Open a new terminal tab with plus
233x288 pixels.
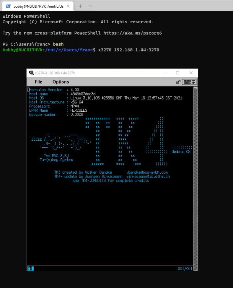pyautogui.click(x=80, y=6)
